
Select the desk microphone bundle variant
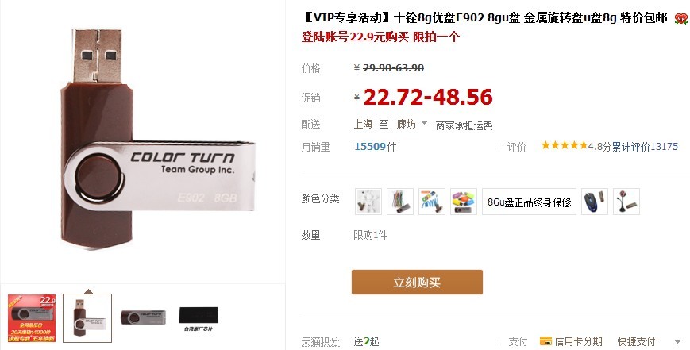pyautogui.click(x=626, y=202)
